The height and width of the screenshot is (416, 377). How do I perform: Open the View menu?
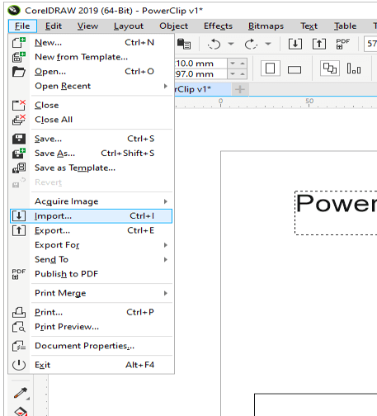point(87,26)
